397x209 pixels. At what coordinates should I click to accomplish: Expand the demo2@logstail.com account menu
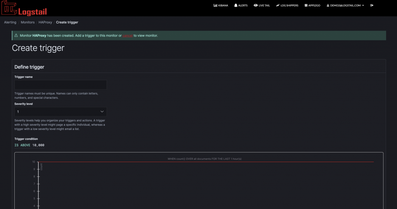tap(345, 5)
